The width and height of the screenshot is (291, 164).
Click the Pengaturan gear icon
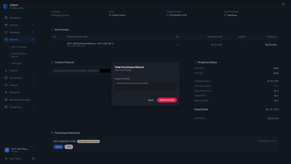(x=6, y=107)
